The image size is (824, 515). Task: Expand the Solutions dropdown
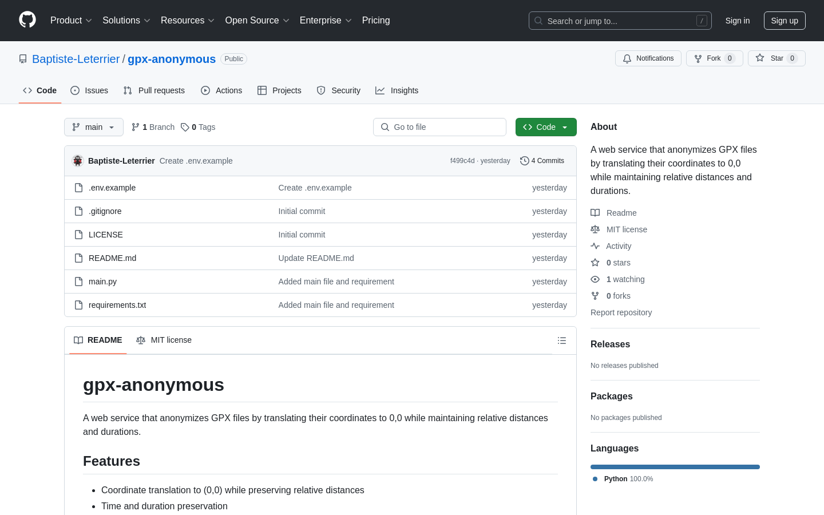pyautogui.click(x=126, y=21)
